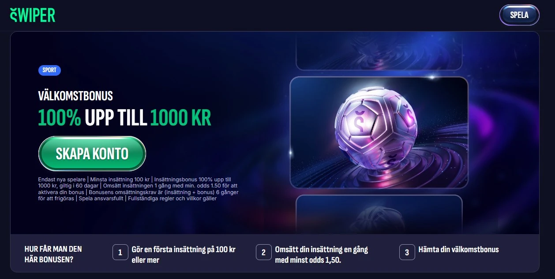Click the VÄLKOMSTBONUS heading
Image resolution: width=555 pixels, height=279 pixels.
click(75, 95)
